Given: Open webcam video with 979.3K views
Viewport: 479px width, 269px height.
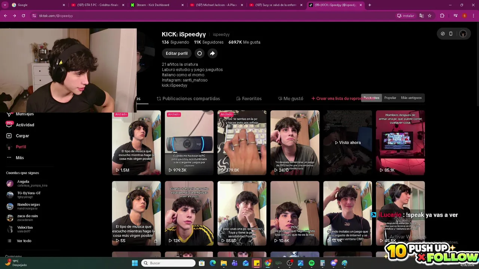Looking at the screenshot, I should coord(189,142).
